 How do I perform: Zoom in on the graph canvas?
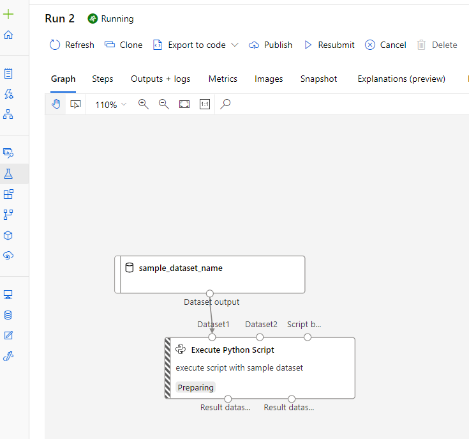coord(144,104)
